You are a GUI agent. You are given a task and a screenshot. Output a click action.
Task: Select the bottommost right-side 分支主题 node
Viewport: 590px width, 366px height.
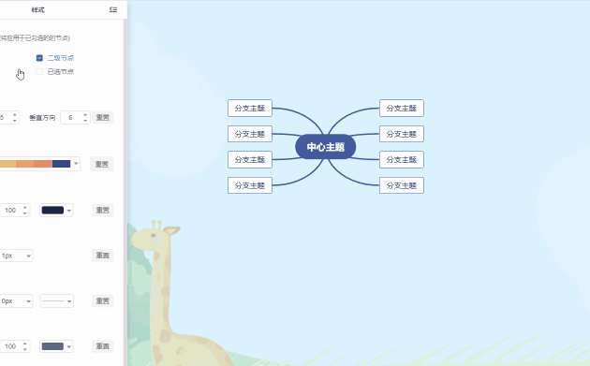click(402, 185)
